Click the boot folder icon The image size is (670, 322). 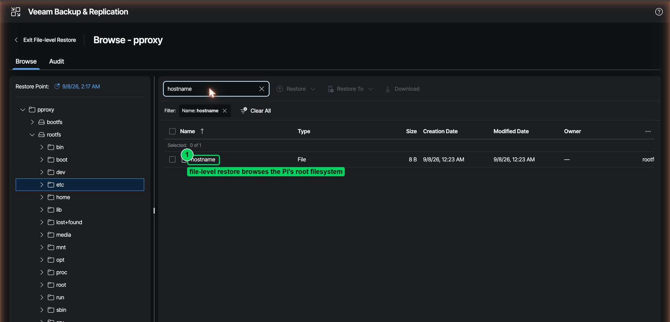click(x=51, y=160)
